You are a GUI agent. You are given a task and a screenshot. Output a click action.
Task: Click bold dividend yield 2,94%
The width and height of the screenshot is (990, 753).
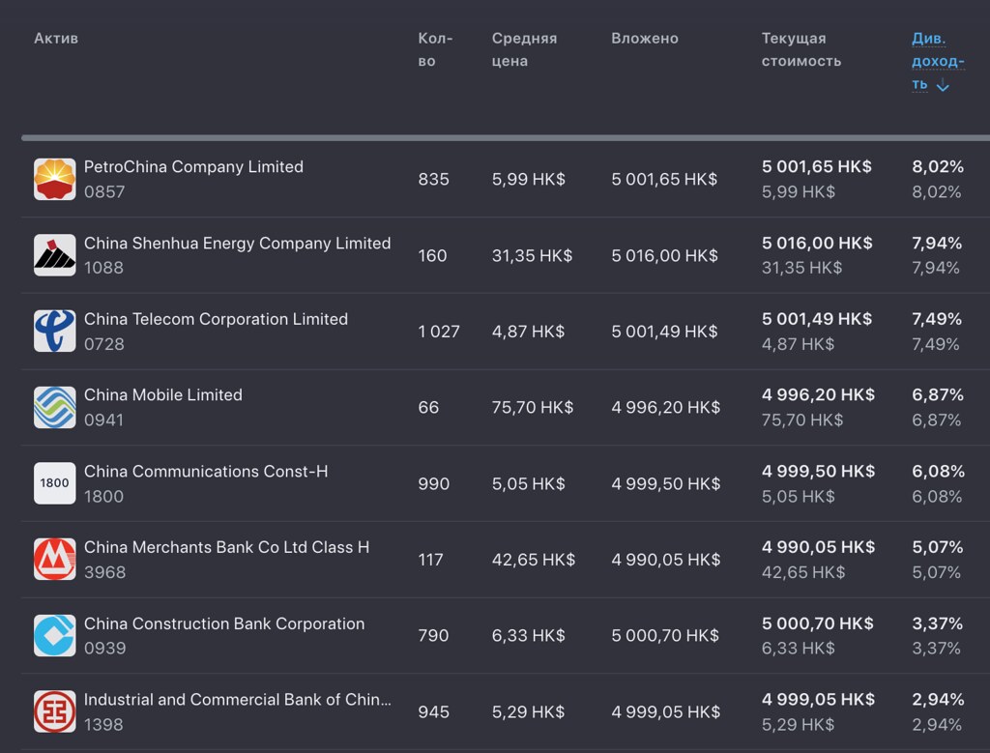coord(938,699)
